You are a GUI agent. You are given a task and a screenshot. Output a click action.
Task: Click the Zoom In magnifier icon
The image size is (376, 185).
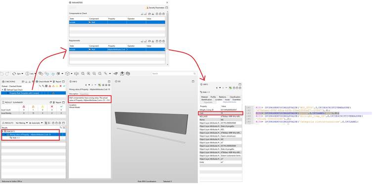coord(89,74)
